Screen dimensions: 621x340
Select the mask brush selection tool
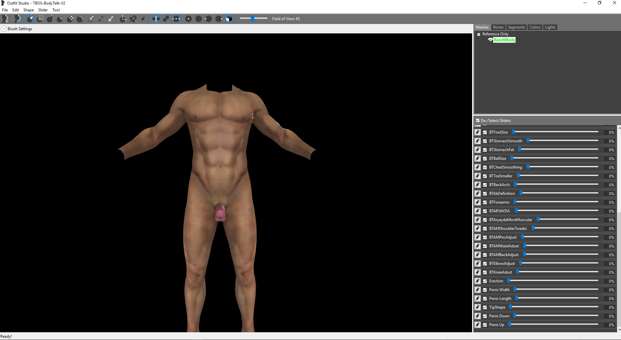[40, 19]
